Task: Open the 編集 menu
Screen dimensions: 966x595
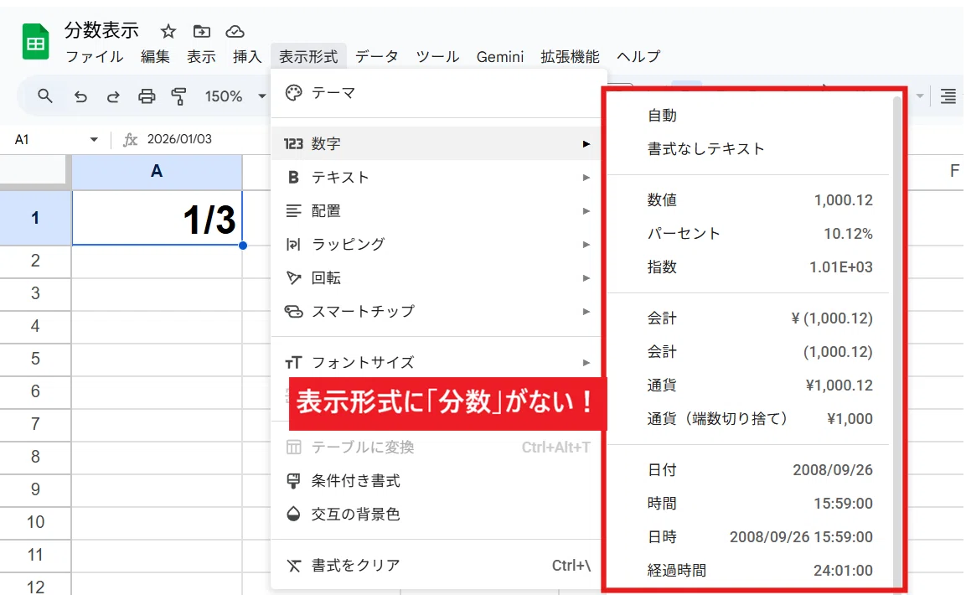Action: pos(155,57)
